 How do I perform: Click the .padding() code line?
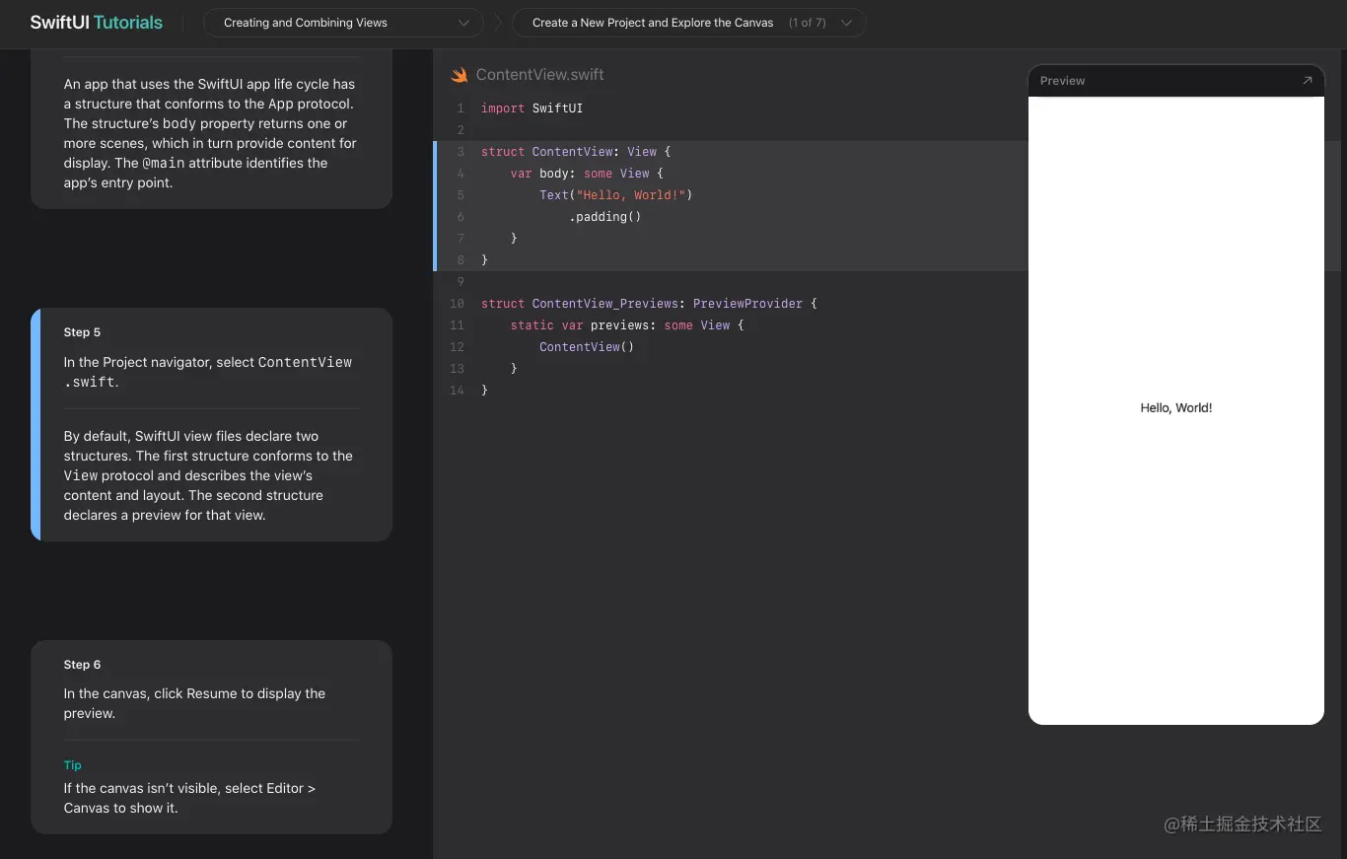(605, 217)
